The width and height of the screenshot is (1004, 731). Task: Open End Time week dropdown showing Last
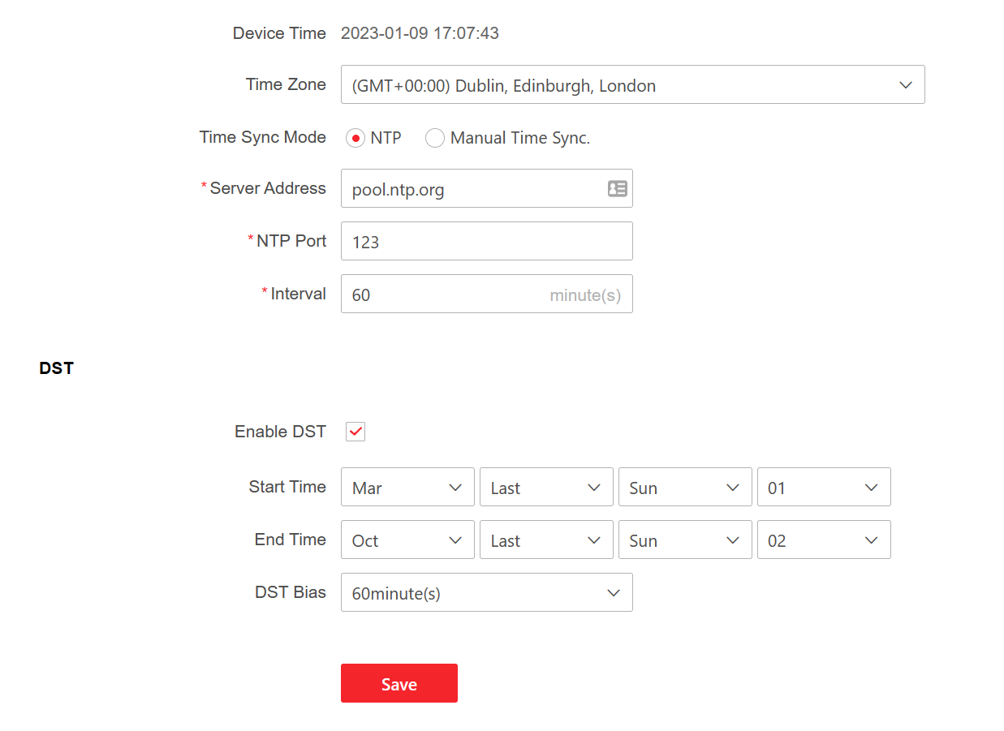[x=546, y=540]
